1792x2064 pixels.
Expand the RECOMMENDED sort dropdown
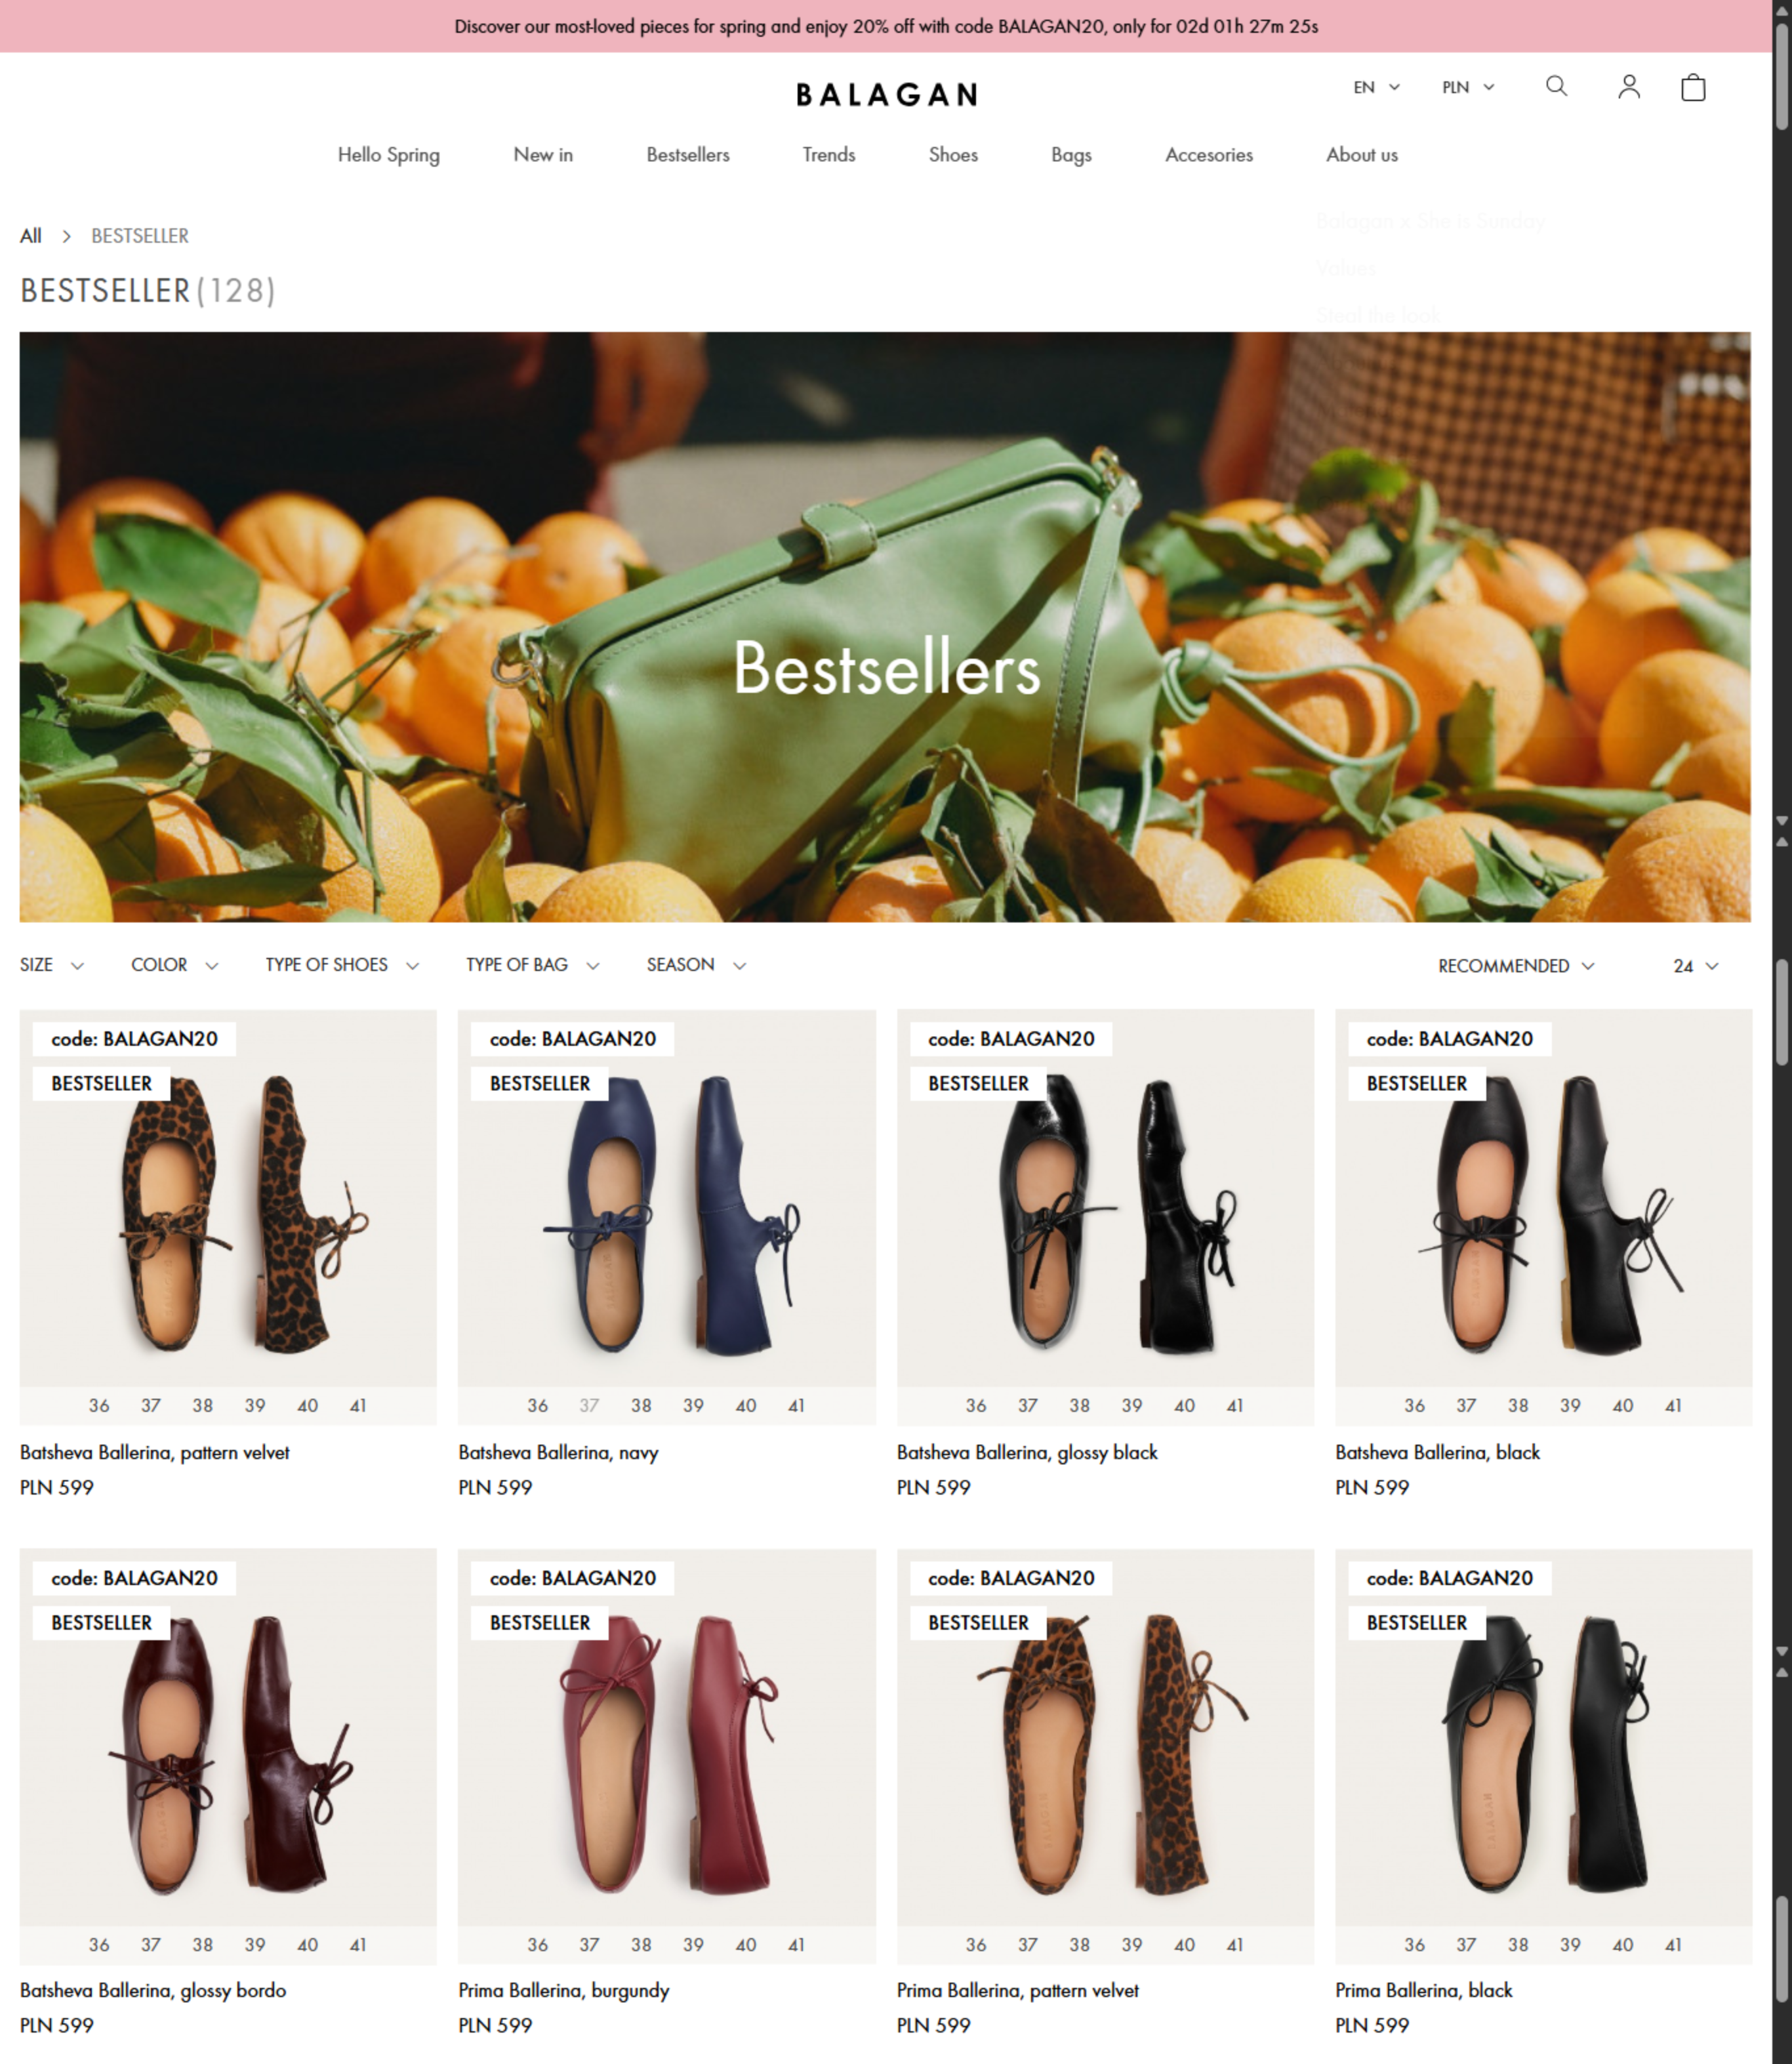tap(1516, 966)
